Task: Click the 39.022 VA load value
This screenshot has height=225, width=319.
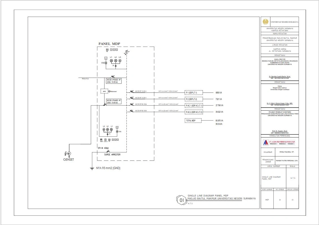Action: point(219,112)
